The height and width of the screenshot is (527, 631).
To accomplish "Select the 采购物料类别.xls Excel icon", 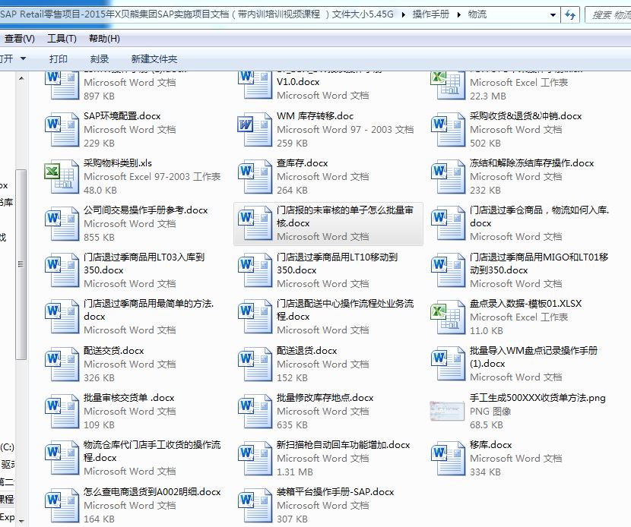I will click(x=62, y=176).
